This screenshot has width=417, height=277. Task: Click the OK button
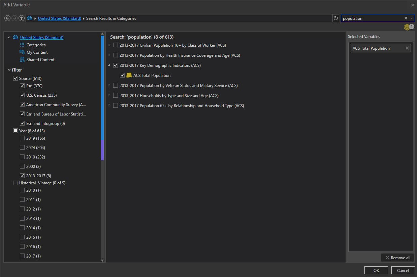376,270
